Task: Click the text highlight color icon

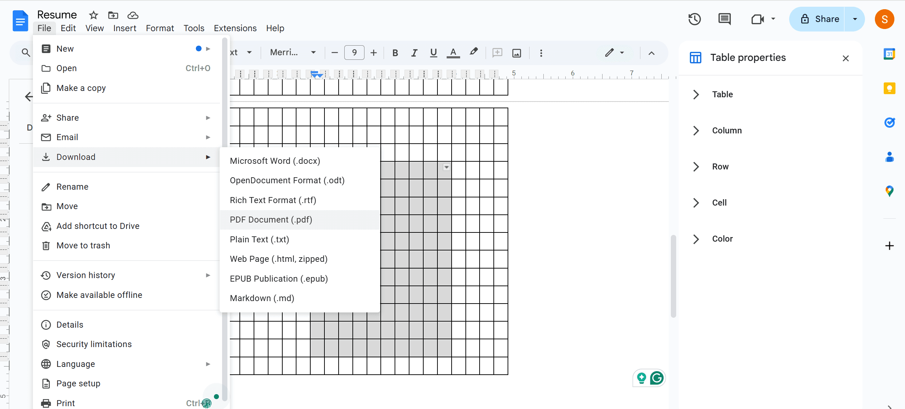Action: point(473,52)
